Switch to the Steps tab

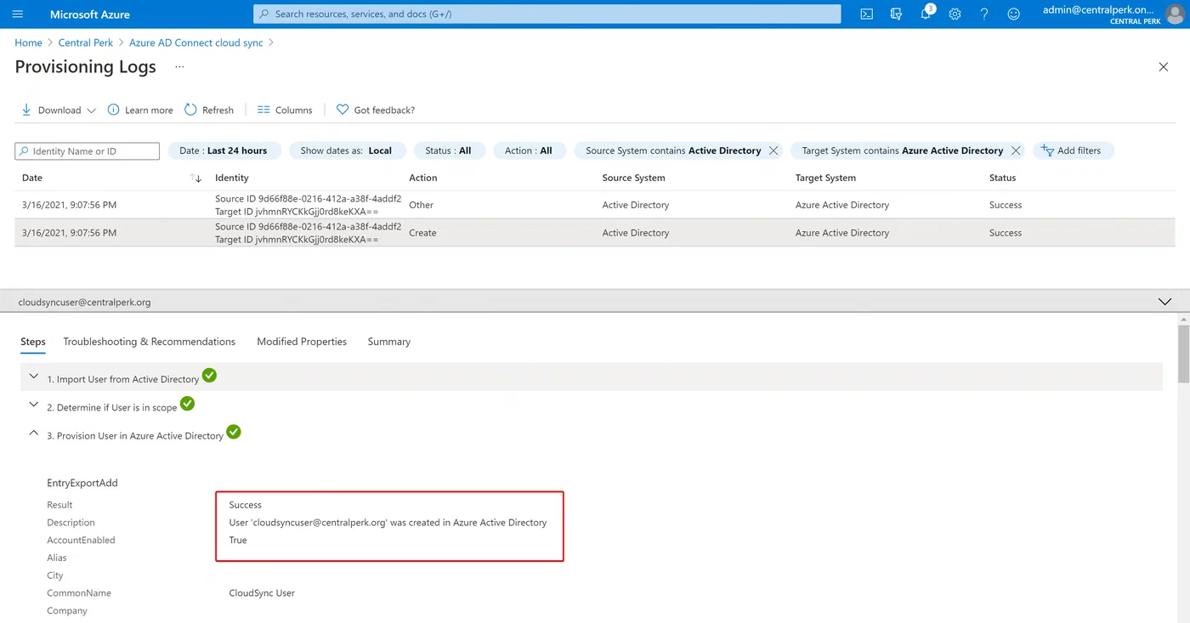[33, 342]
